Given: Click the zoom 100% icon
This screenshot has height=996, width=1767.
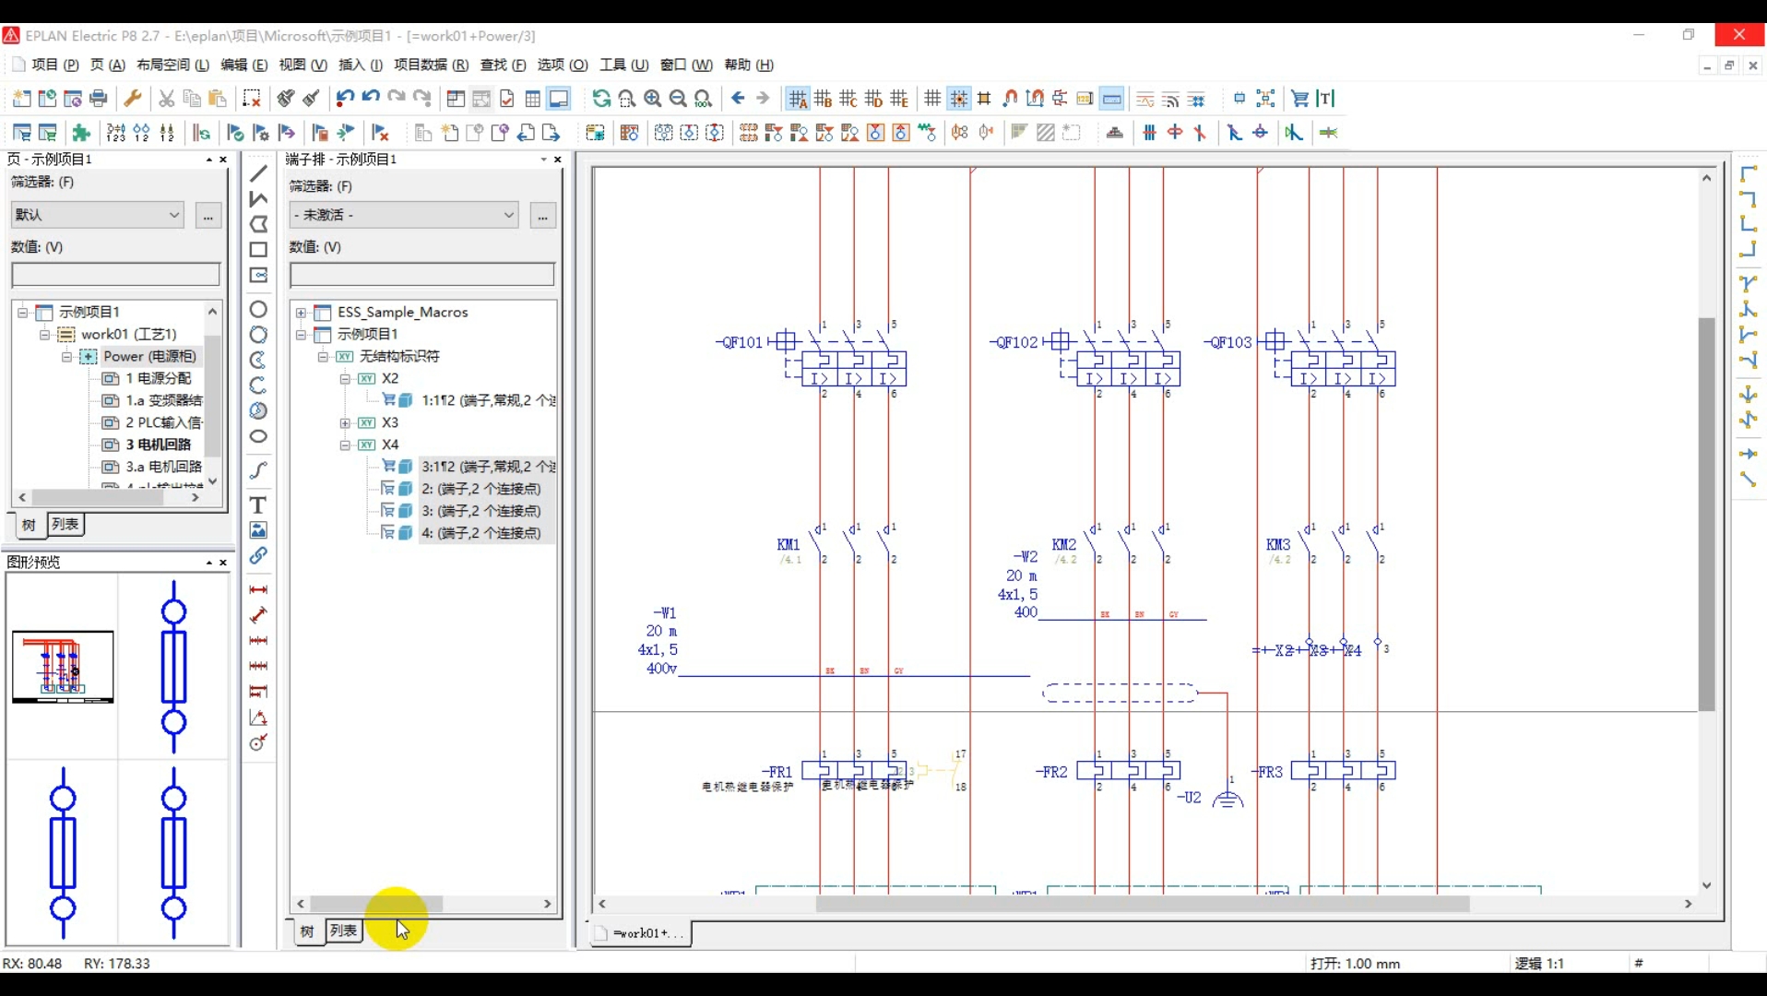Looking at the screenshot, I should (x=704, y=99).
